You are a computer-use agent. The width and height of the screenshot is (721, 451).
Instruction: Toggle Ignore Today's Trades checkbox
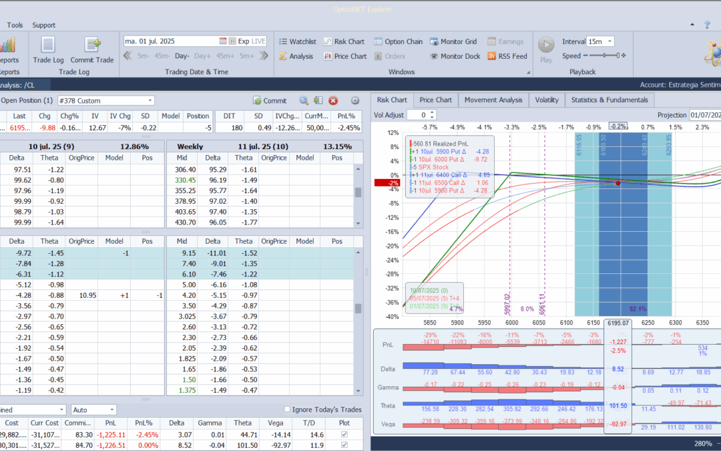click(287, 409)
